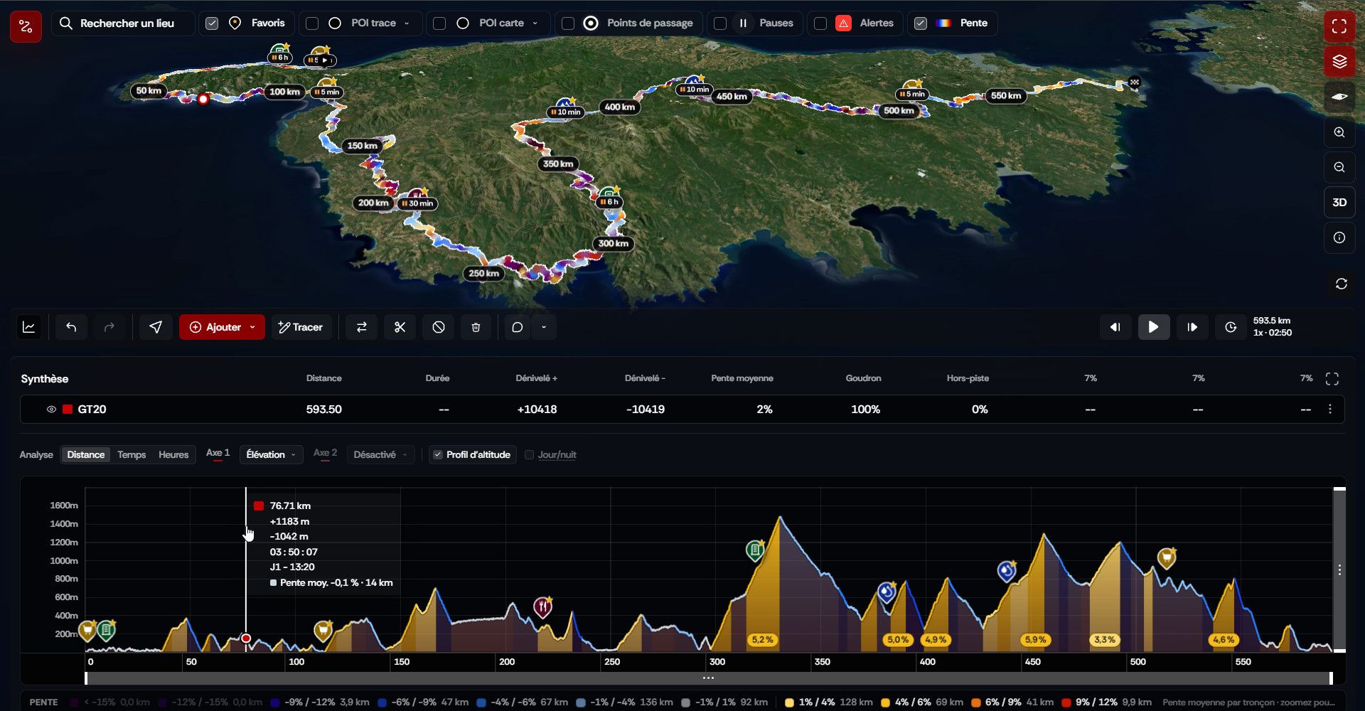Click the Tracer button
1365x711 pixels.
301,327
